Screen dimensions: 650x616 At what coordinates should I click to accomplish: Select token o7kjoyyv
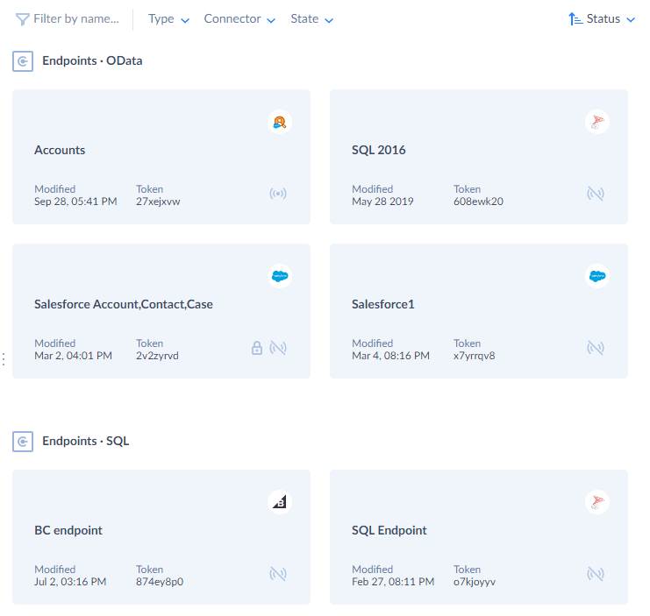pyautogui.click(x=475, y=582)
